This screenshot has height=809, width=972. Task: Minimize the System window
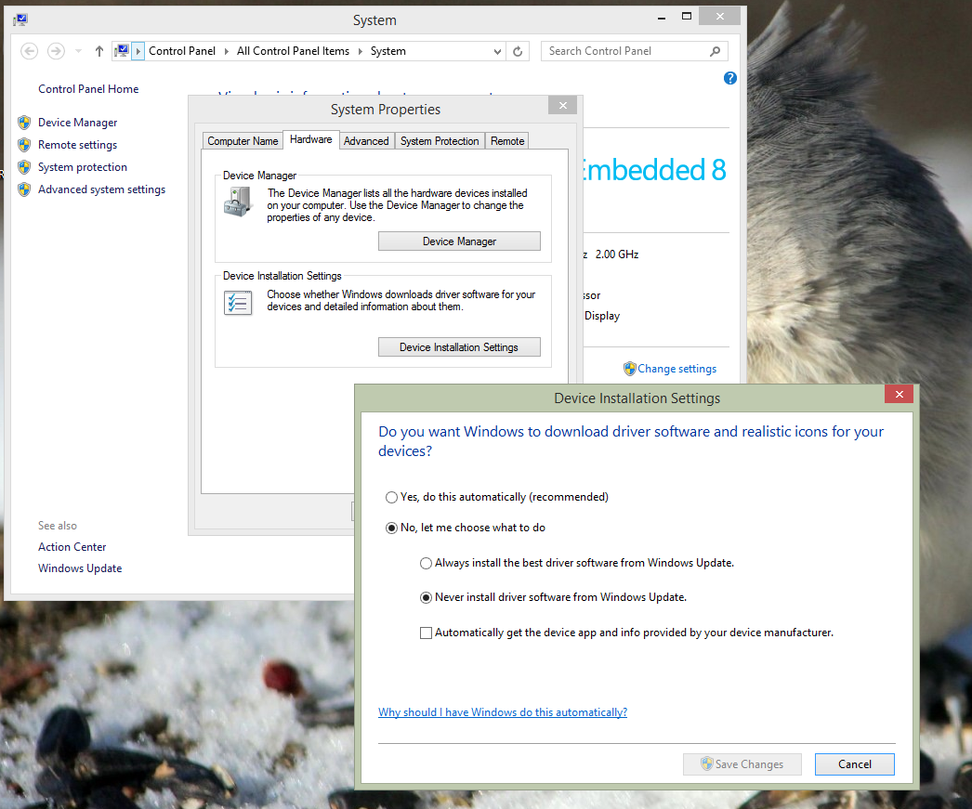coord(662,17)
